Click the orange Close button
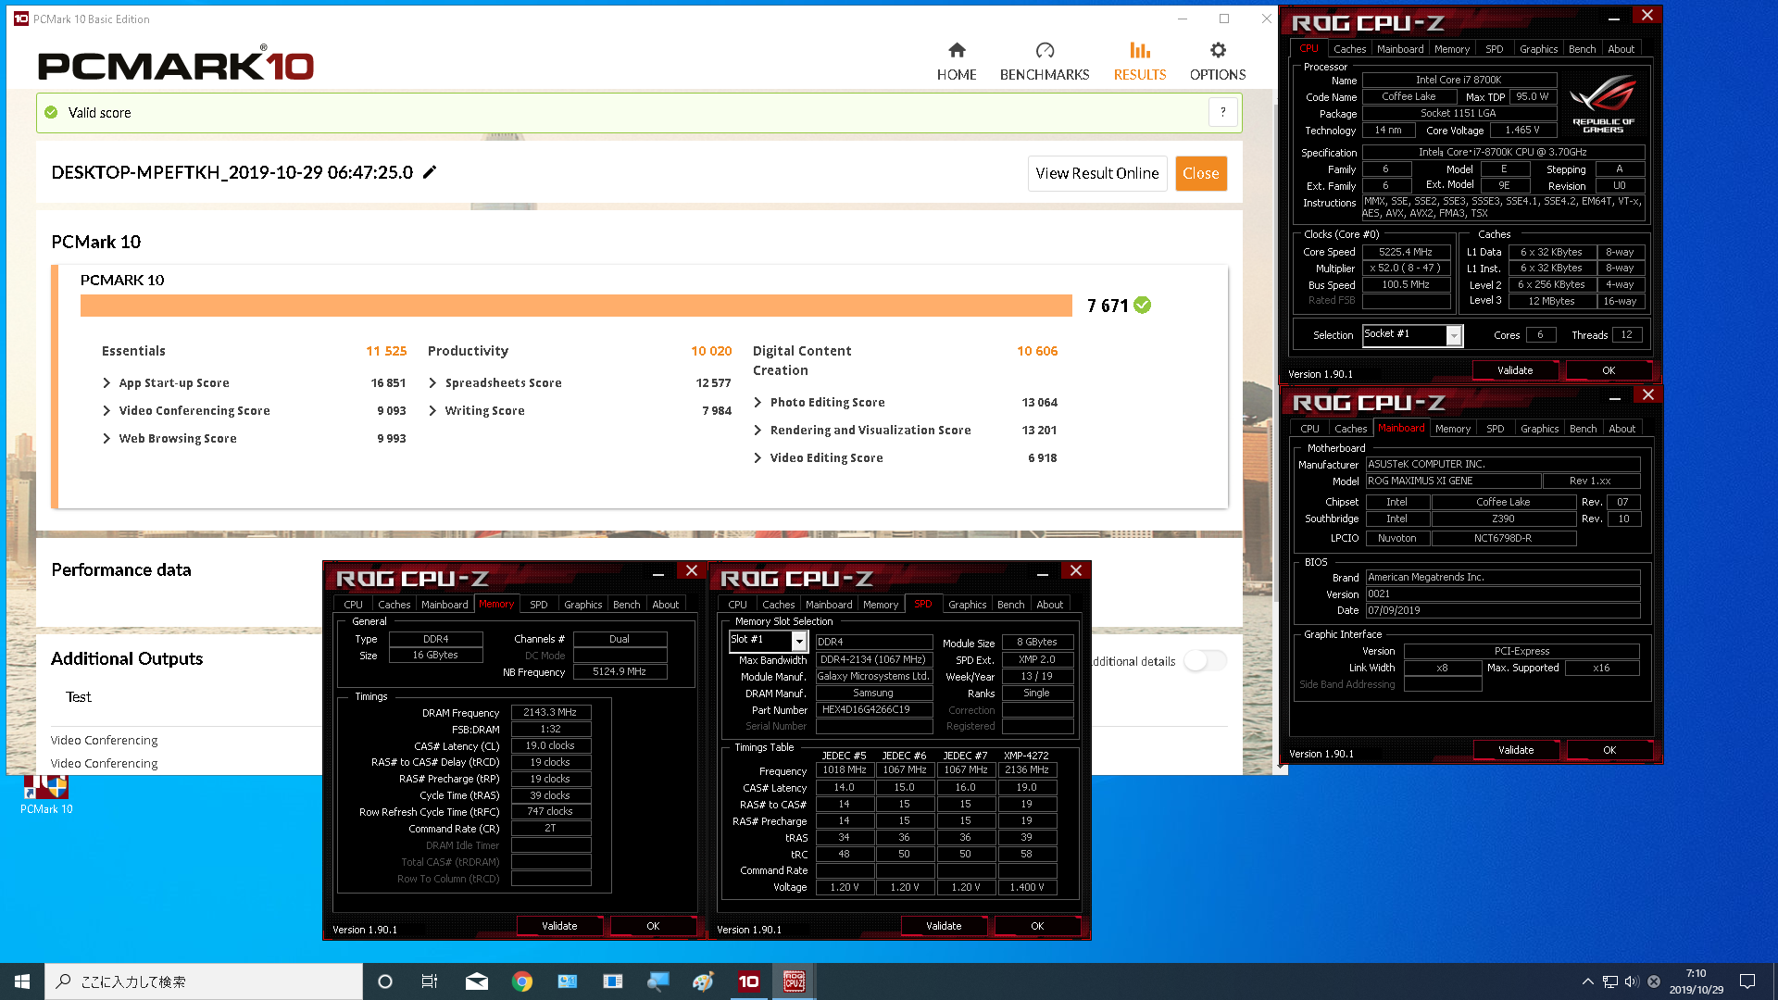Screen dimensions: 1778x1000 point(1201,174)
